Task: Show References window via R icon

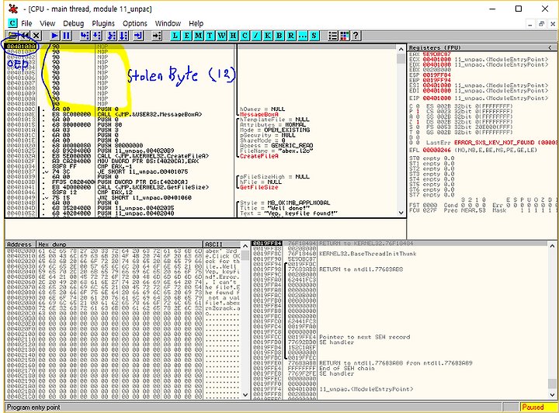Action: tap(291, 36)
